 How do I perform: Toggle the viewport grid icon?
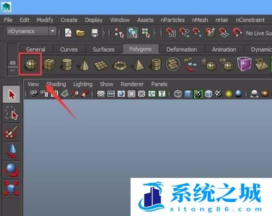[101, 94]
